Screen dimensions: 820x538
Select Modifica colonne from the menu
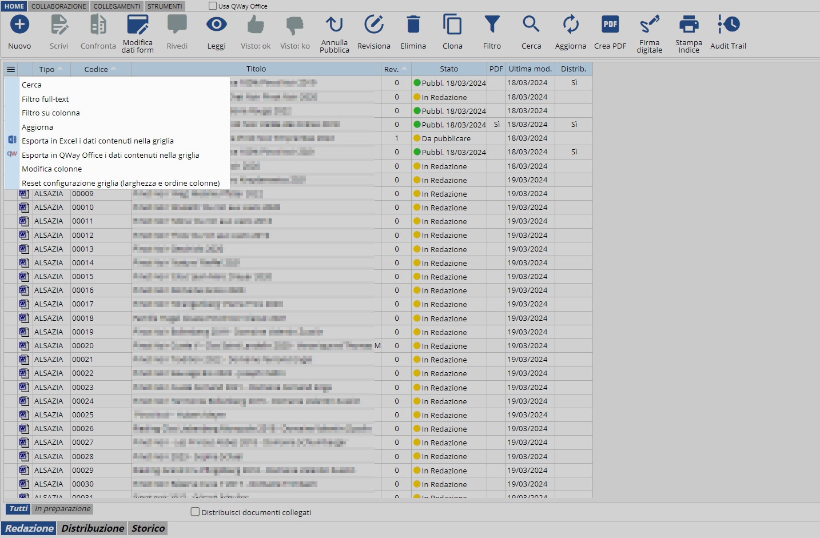point(51,169)
